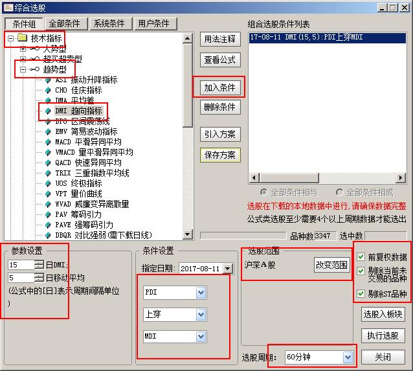Viewport: 413px width, 371px height.
Task: Click the 删除条件 button
Action: tap(220, 107)
